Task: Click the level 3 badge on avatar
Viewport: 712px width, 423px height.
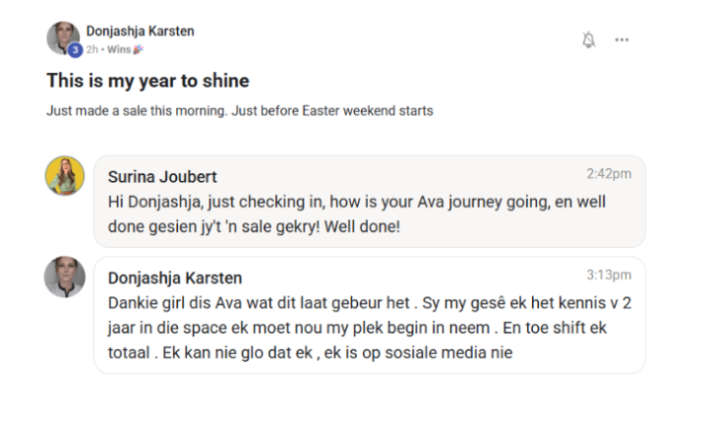Action: pyautogui.click(x=75, y=50)
